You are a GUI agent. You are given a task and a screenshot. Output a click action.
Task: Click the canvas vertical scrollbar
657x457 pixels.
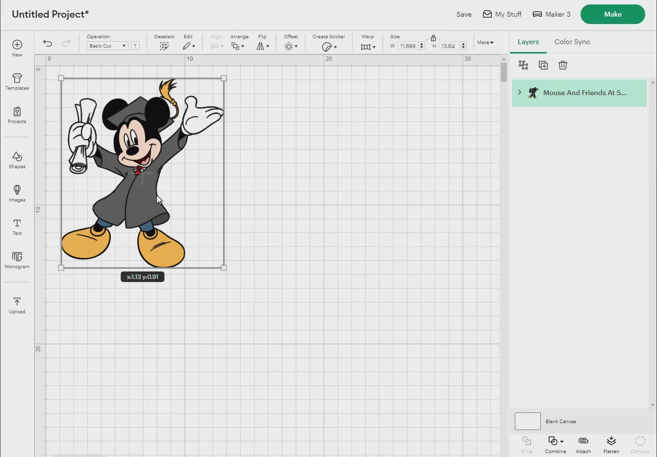[x=504, y=73]
